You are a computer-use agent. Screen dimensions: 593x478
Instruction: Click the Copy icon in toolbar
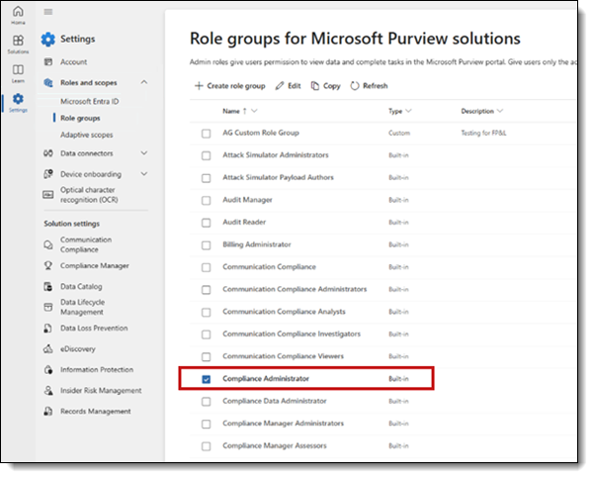(x=315, y=86)
